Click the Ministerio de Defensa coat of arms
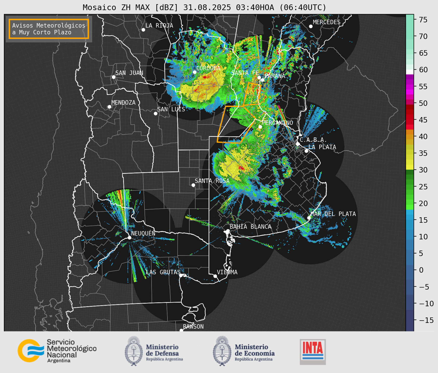Screen dimensions: 438x373 point(134,351)
